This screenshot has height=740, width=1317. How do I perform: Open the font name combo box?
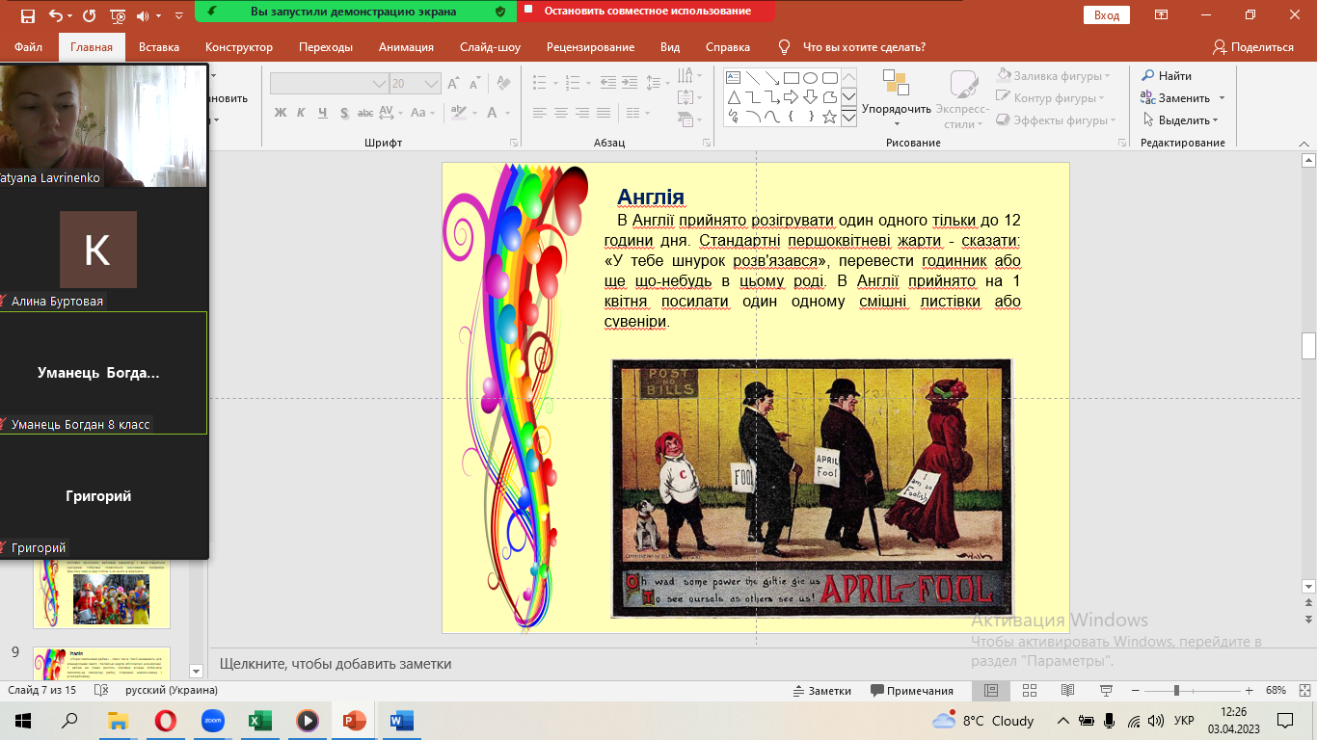[329, 84]
